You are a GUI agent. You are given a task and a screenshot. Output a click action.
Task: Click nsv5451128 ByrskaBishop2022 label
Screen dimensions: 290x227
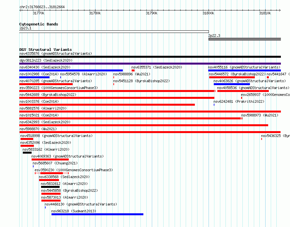point(141,81)
